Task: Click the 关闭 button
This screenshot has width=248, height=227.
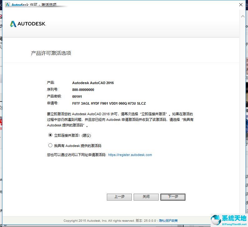Action: click(x=146, y=197)
